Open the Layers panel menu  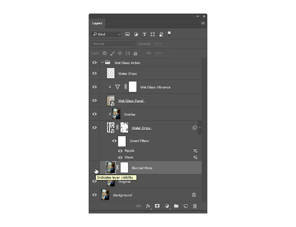203,23
